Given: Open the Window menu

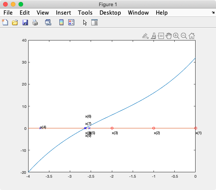Looking at the screenshot, I should point(138,13).
